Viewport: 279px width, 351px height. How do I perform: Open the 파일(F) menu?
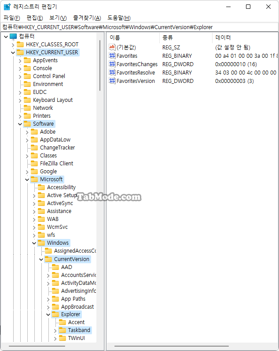tap(11, 18)
